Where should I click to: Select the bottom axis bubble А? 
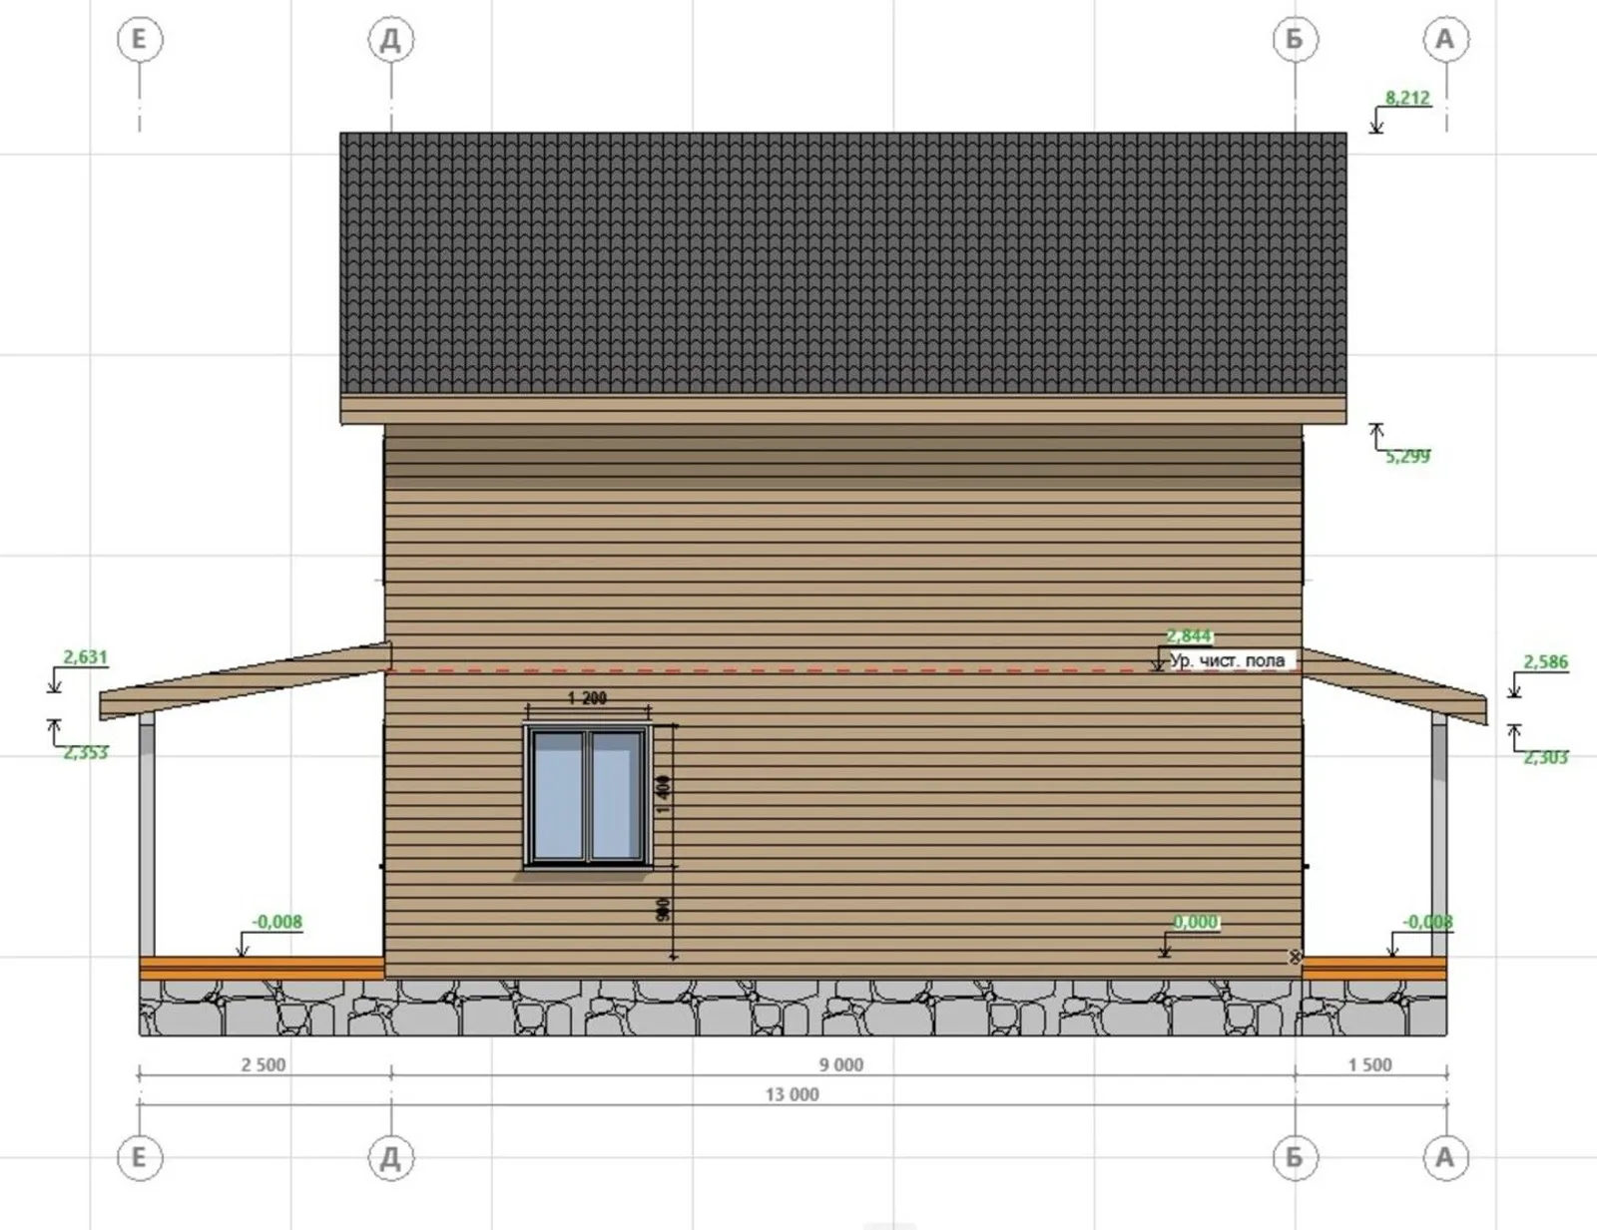tap(1444, 1157)
